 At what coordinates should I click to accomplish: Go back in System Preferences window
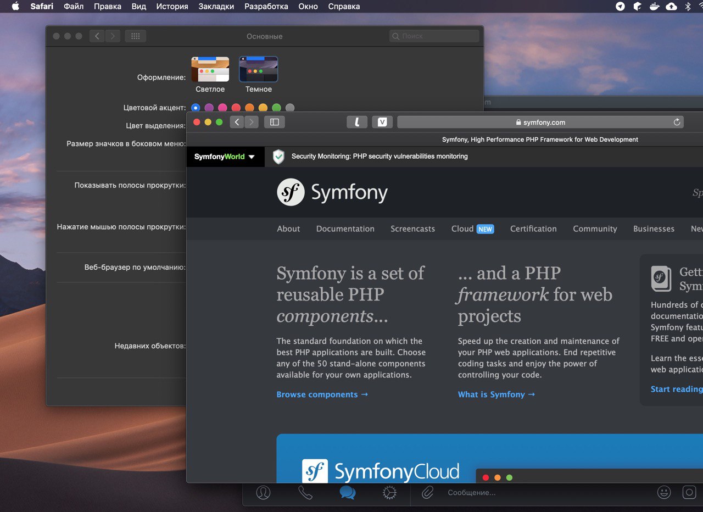97,36
